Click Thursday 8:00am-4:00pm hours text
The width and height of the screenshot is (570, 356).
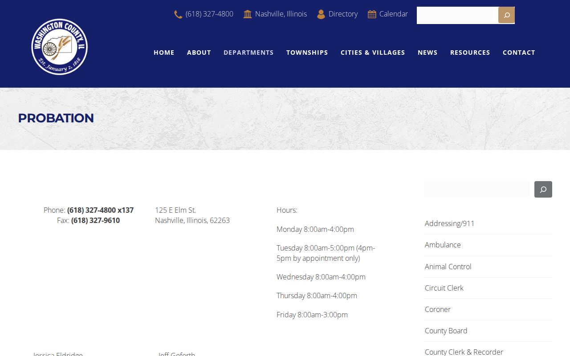tap(317, 295)
